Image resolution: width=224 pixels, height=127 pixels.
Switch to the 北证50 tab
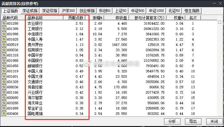pyautogui.click(x=174, y=11)
